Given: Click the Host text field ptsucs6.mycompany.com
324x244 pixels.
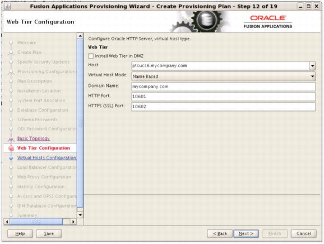Looking at the screenshot, I should click(x=220, y=66).
